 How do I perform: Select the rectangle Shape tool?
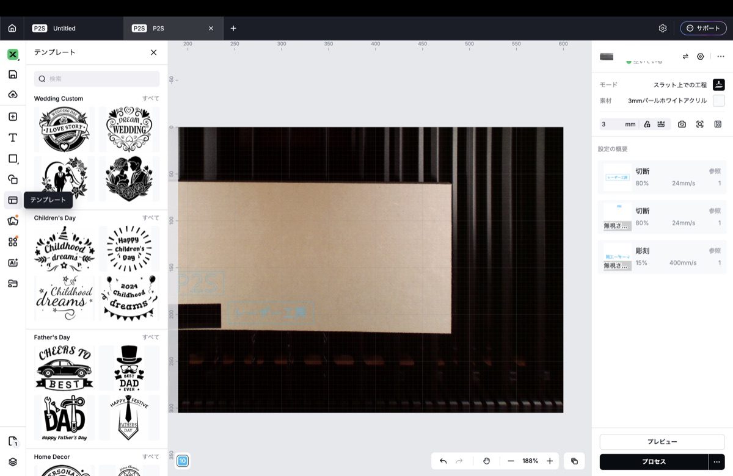click(13, 159)
